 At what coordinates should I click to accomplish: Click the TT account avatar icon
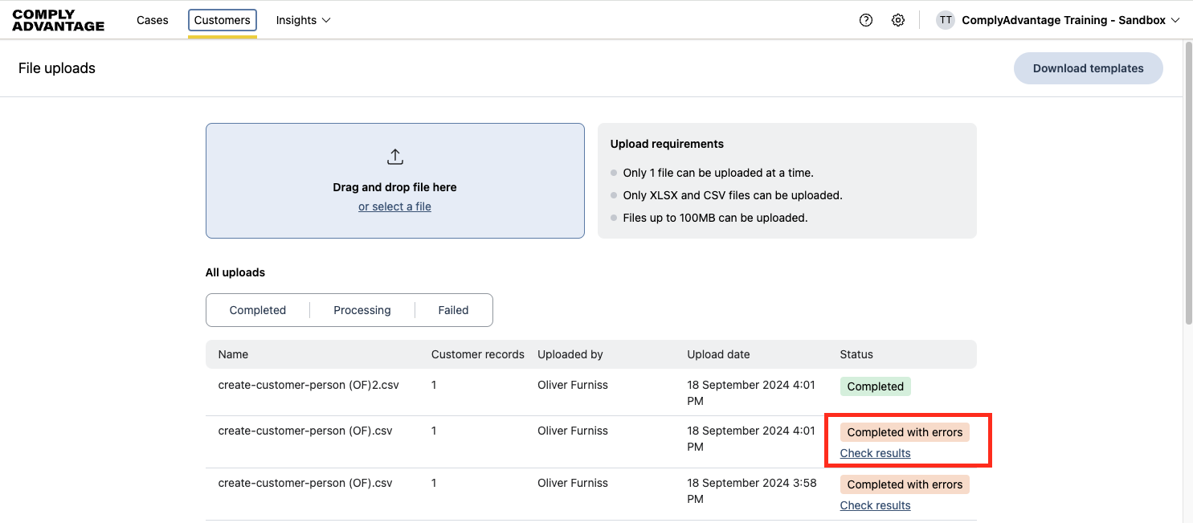click(x=946, y=19)
